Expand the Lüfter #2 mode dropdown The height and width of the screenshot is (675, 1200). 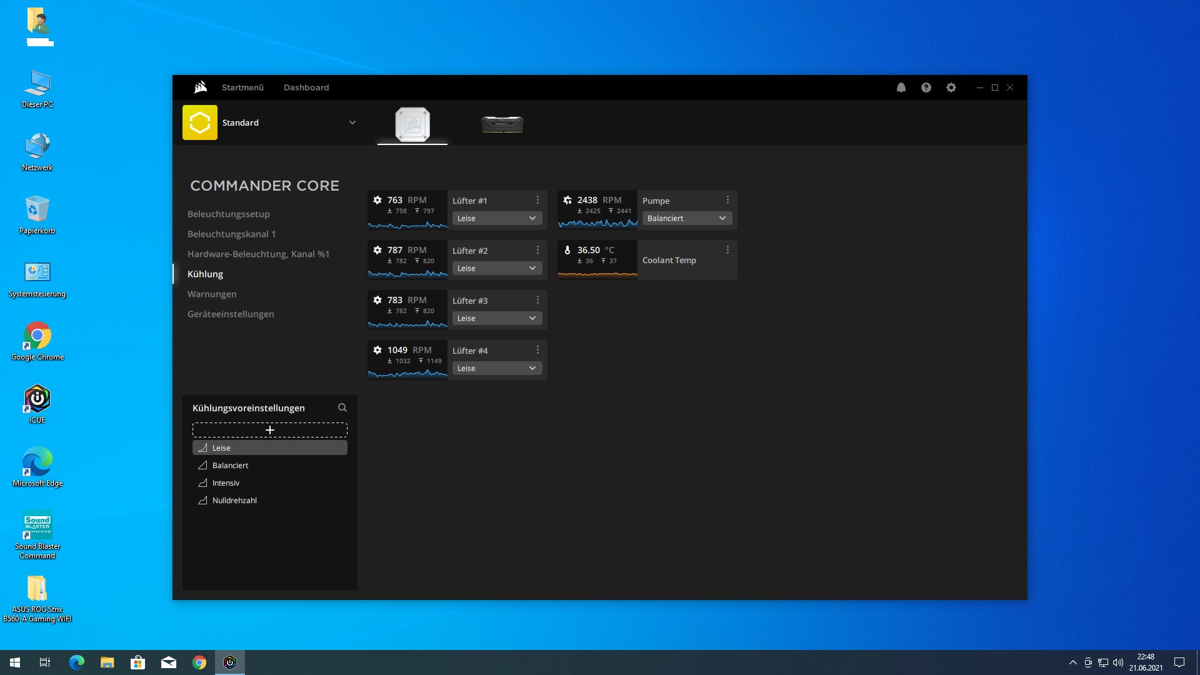[497, 268]
